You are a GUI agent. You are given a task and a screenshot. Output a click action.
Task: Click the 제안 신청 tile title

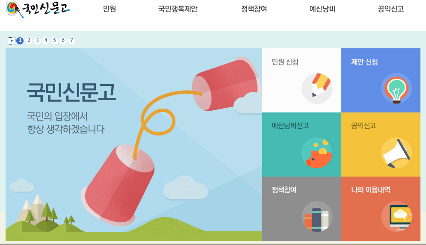[364, 62]
